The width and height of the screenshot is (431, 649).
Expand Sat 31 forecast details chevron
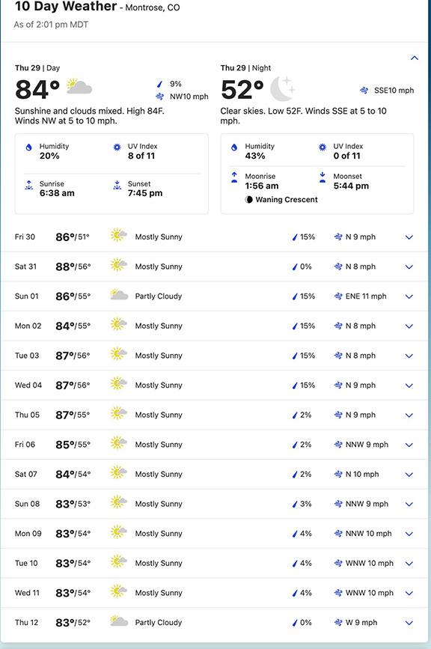pos(409,267)
